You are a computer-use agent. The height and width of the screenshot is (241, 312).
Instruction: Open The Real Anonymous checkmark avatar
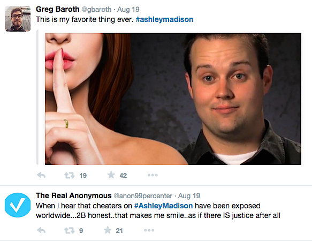click(18, 205)
